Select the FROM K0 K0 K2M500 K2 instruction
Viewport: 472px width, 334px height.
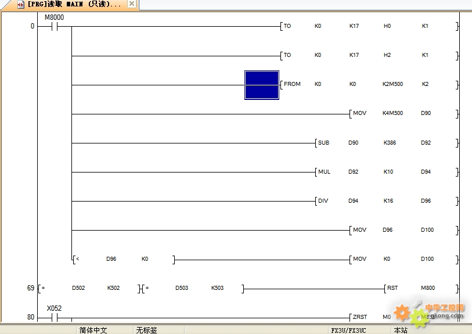click(369, 84)
